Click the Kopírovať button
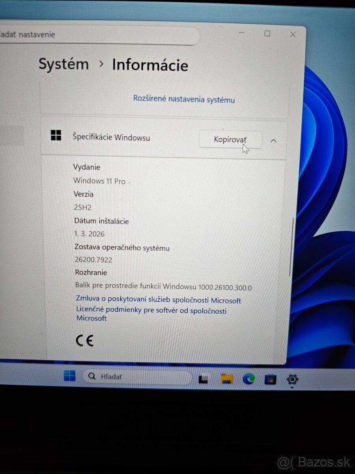This screenshot has height=474, width=355. coord(230,139)
